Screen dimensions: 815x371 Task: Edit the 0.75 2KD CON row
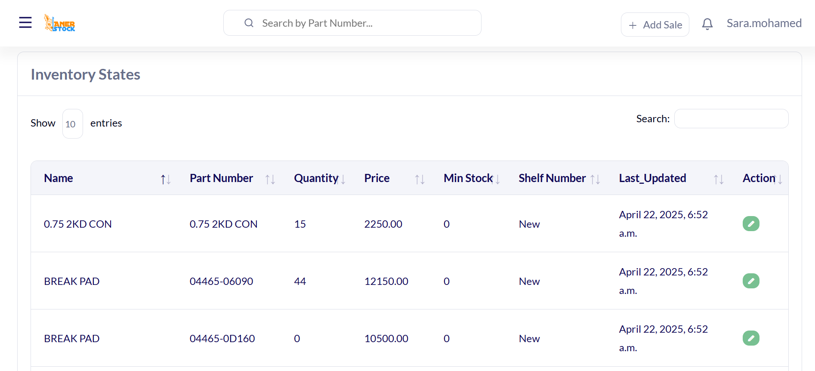coord(750,224)
